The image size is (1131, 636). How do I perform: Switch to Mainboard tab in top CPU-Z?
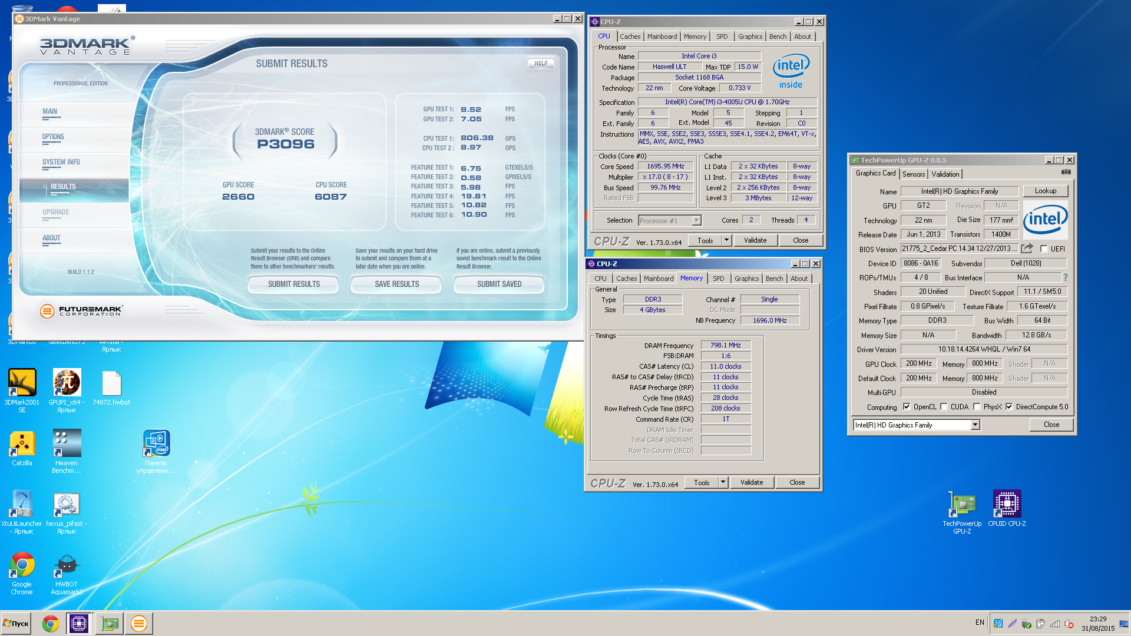click(x=662, y=37)
